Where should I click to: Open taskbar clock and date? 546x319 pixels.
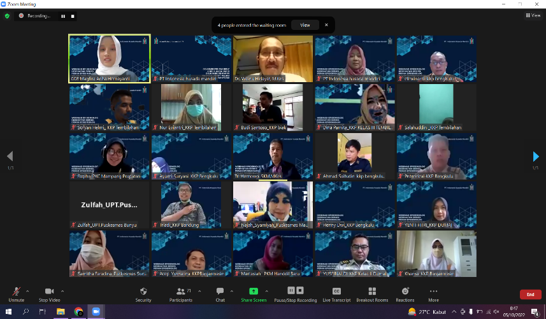click(514, 312)
